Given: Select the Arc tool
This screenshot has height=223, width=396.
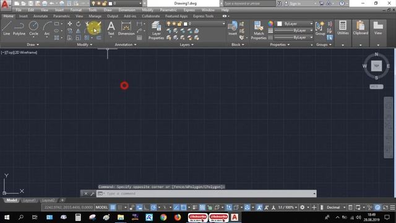Looking at the screenshot, I should tap(47, 28).
